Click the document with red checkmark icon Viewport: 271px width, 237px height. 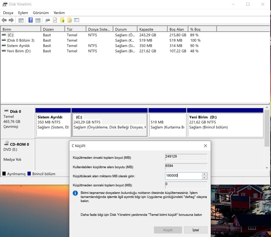[x=55, y=20]
